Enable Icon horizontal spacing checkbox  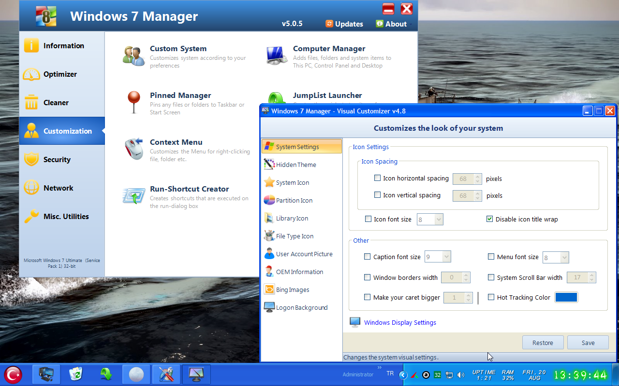click(x=378, y=178)
